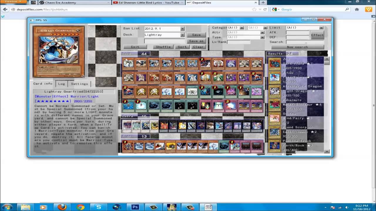Viewport: 376px width, 211px height.
Task: Click the card Search text field
Action: 305,42
